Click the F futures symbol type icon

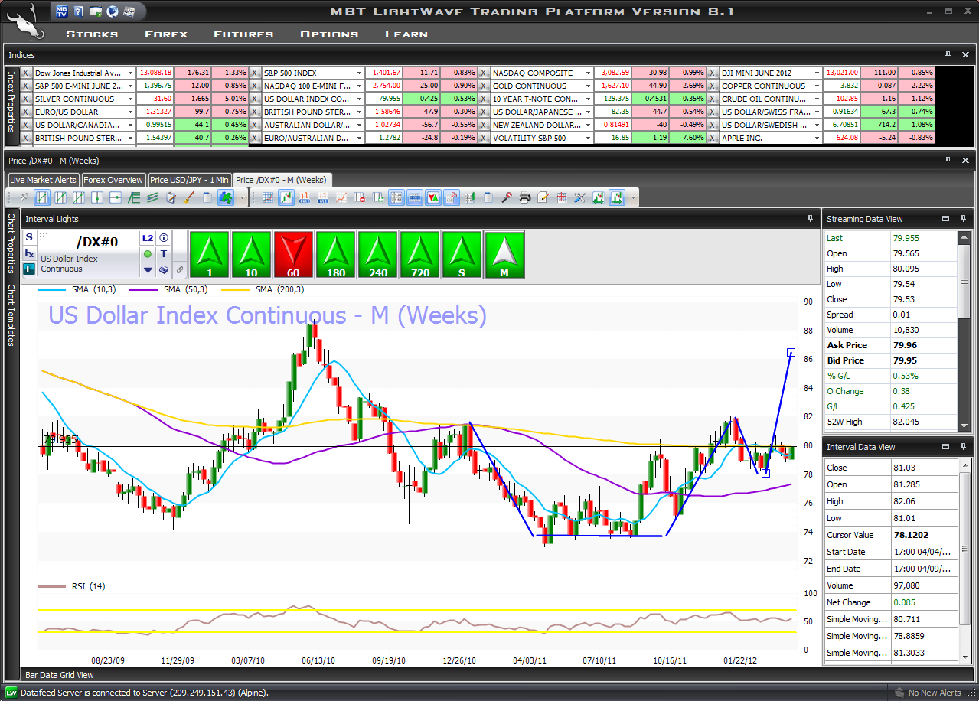click(29, 269)
